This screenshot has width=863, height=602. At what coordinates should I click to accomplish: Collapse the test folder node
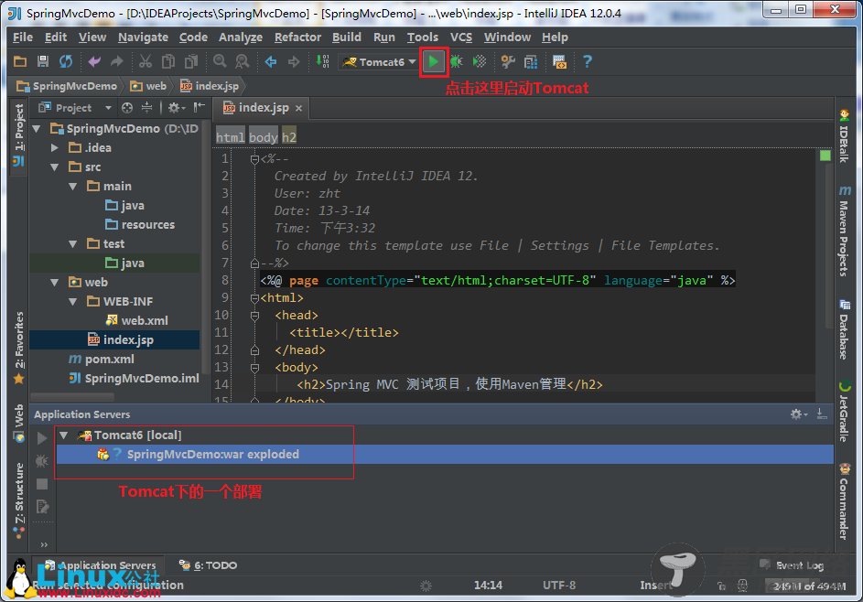point(72,243)
